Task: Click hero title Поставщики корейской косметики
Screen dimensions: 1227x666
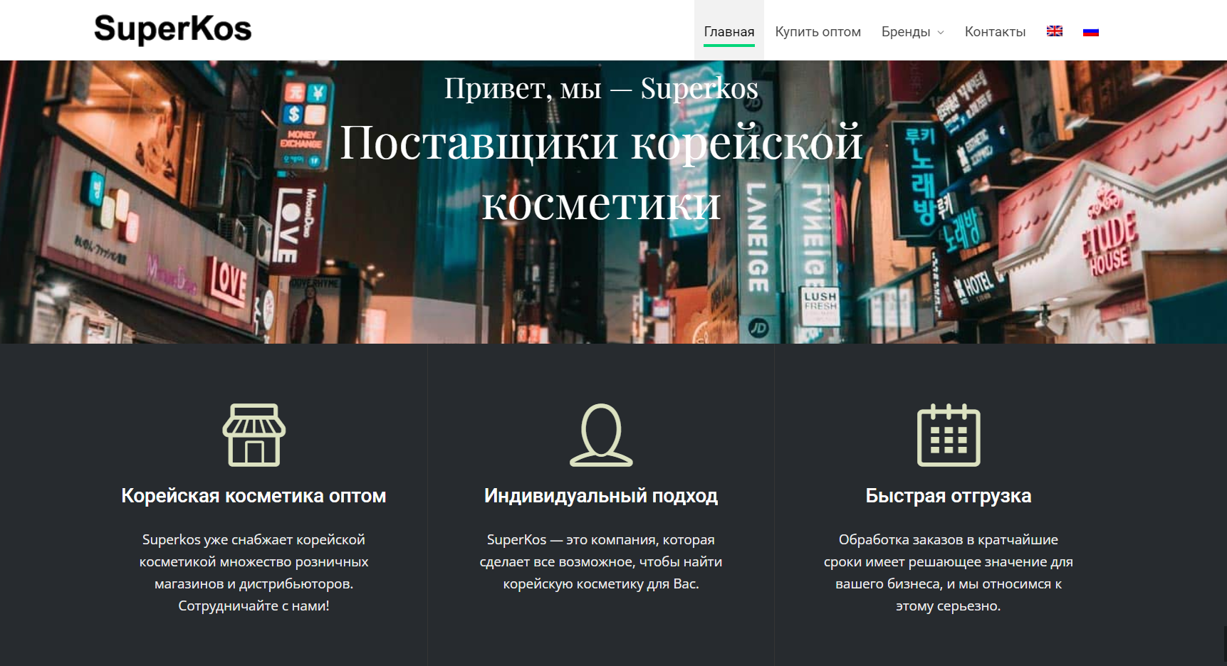Action: point(601,172)
